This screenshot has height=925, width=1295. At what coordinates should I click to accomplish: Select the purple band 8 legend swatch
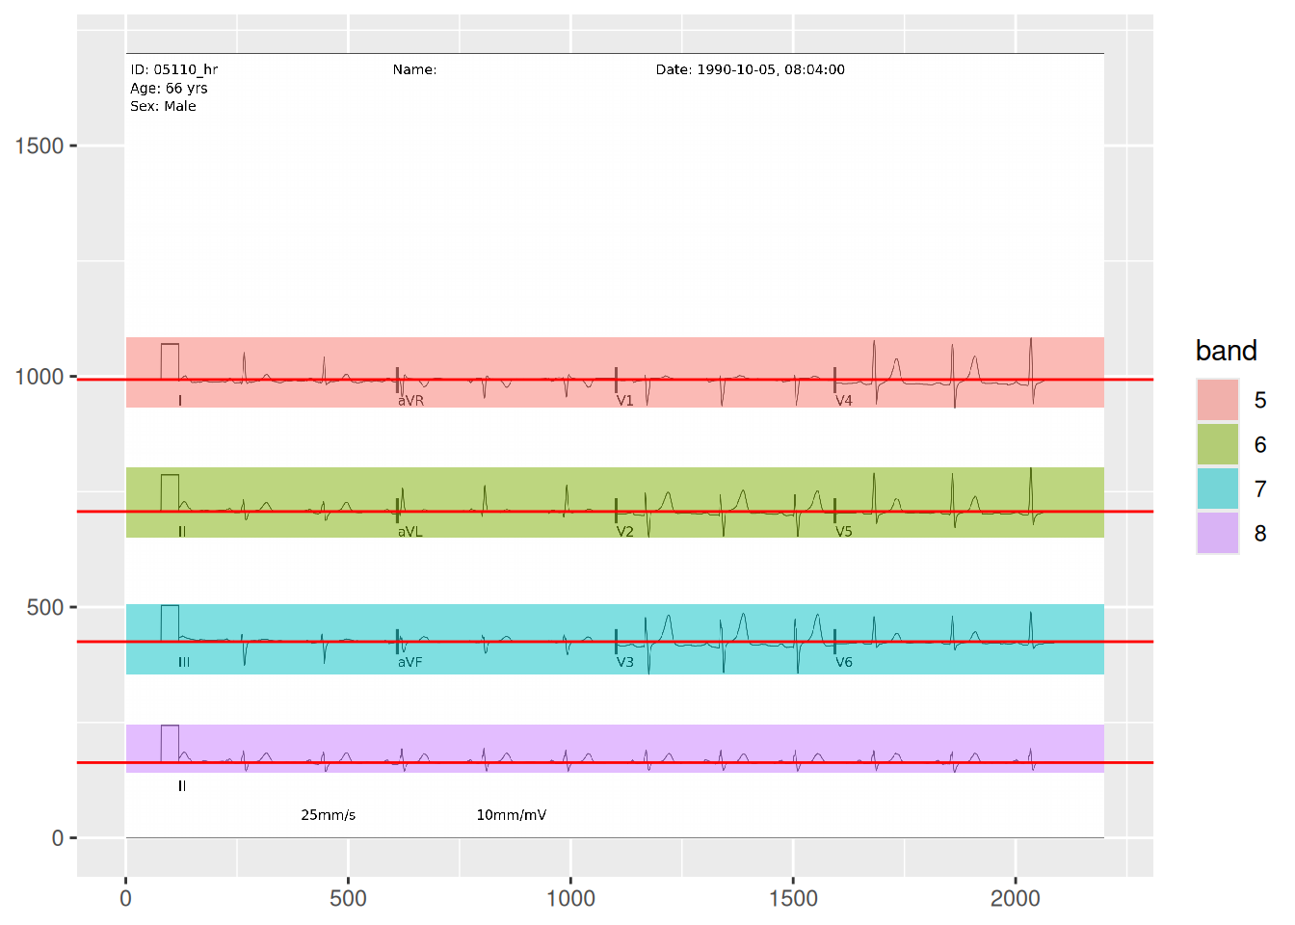tap(1217, 533)
